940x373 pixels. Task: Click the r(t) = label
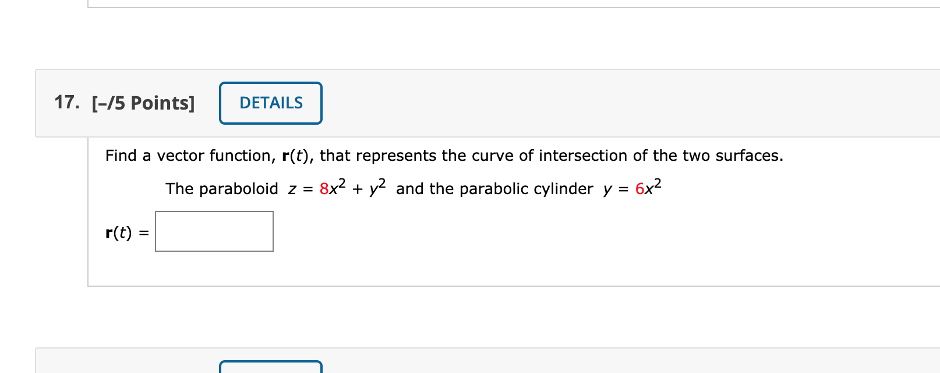[125, 233]
